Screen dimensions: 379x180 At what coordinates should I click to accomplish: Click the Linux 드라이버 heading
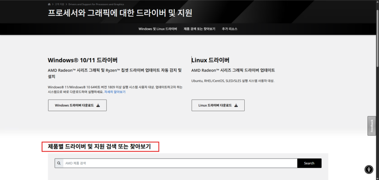click(210, 60)
